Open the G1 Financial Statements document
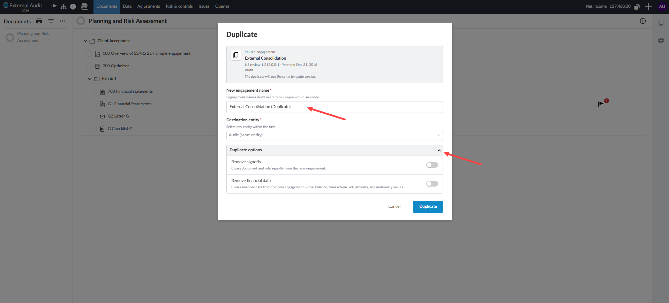This screenshot has height=303, width=669. 129,104
